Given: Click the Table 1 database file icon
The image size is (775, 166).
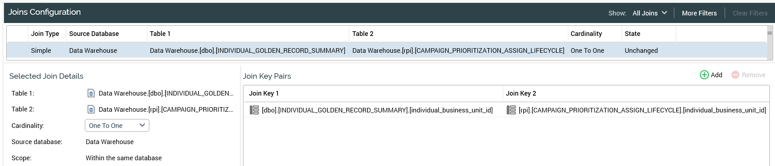Looking at the screenshot, I should tap(91, 93).
